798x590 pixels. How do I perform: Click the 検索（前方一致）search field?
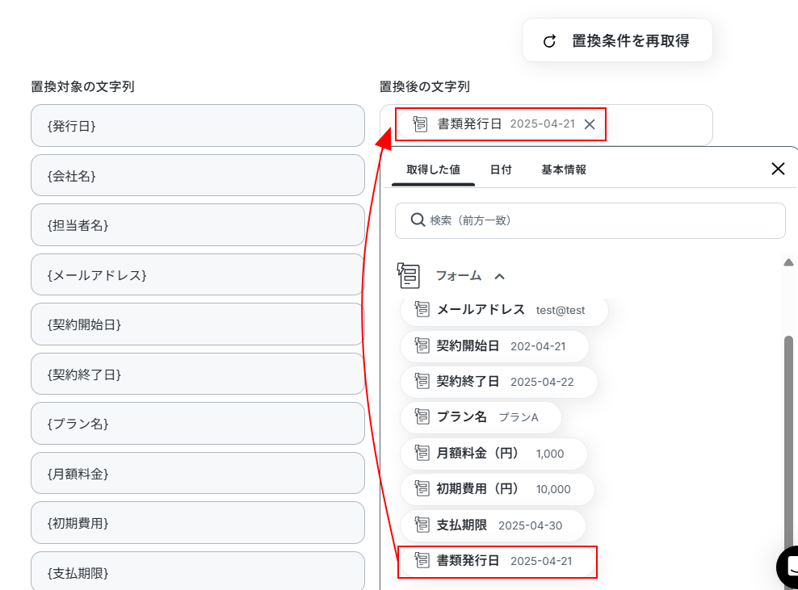(590, 220)
